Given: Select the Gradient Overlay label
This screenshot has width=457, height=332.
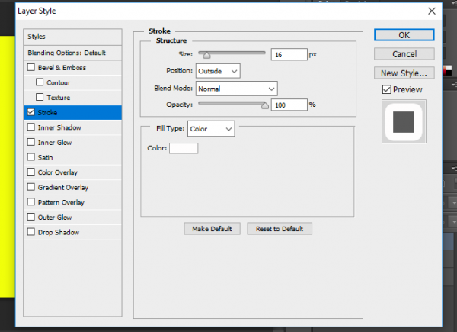Looking at the screenshot, I should coord(63,188).
